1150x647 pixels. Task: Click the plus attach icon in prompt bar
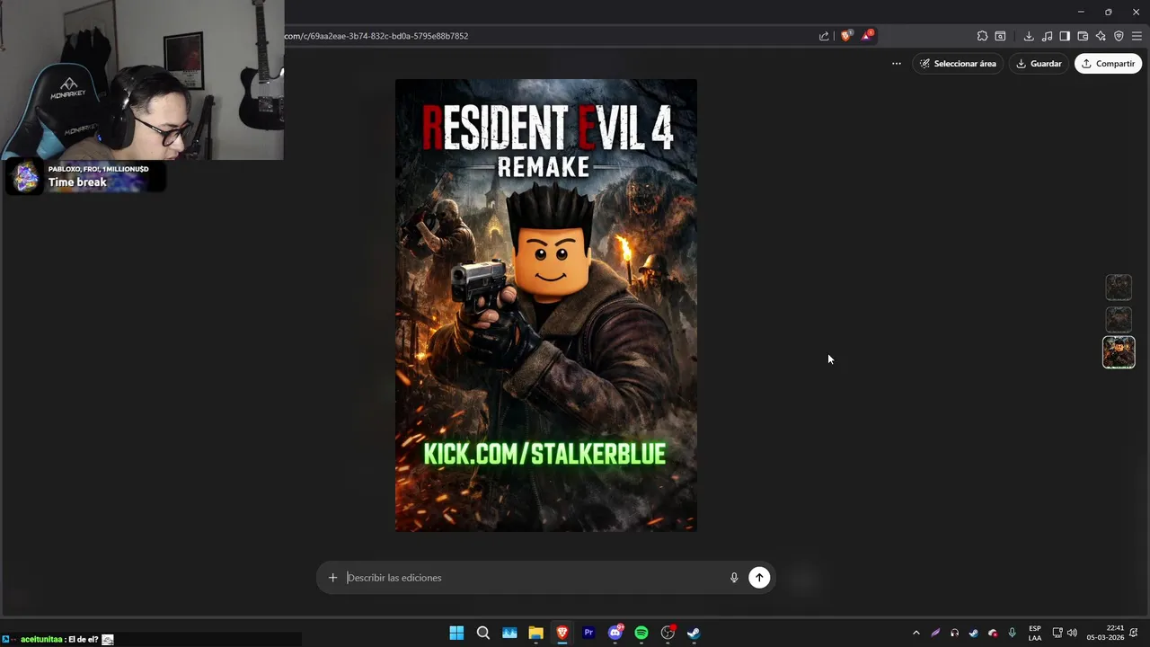332,578
